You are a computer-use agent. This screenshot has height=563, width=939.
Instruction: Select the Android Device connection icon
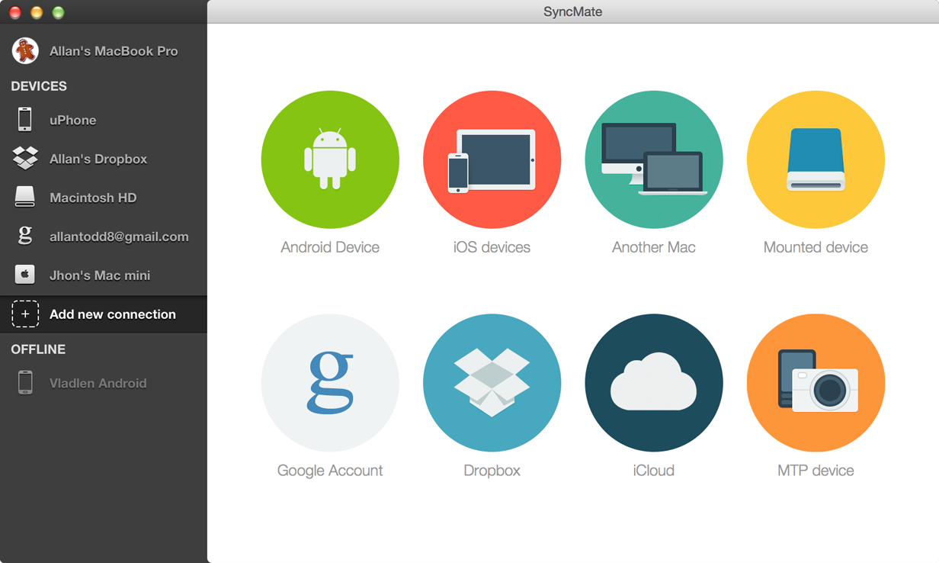(330, 159)
